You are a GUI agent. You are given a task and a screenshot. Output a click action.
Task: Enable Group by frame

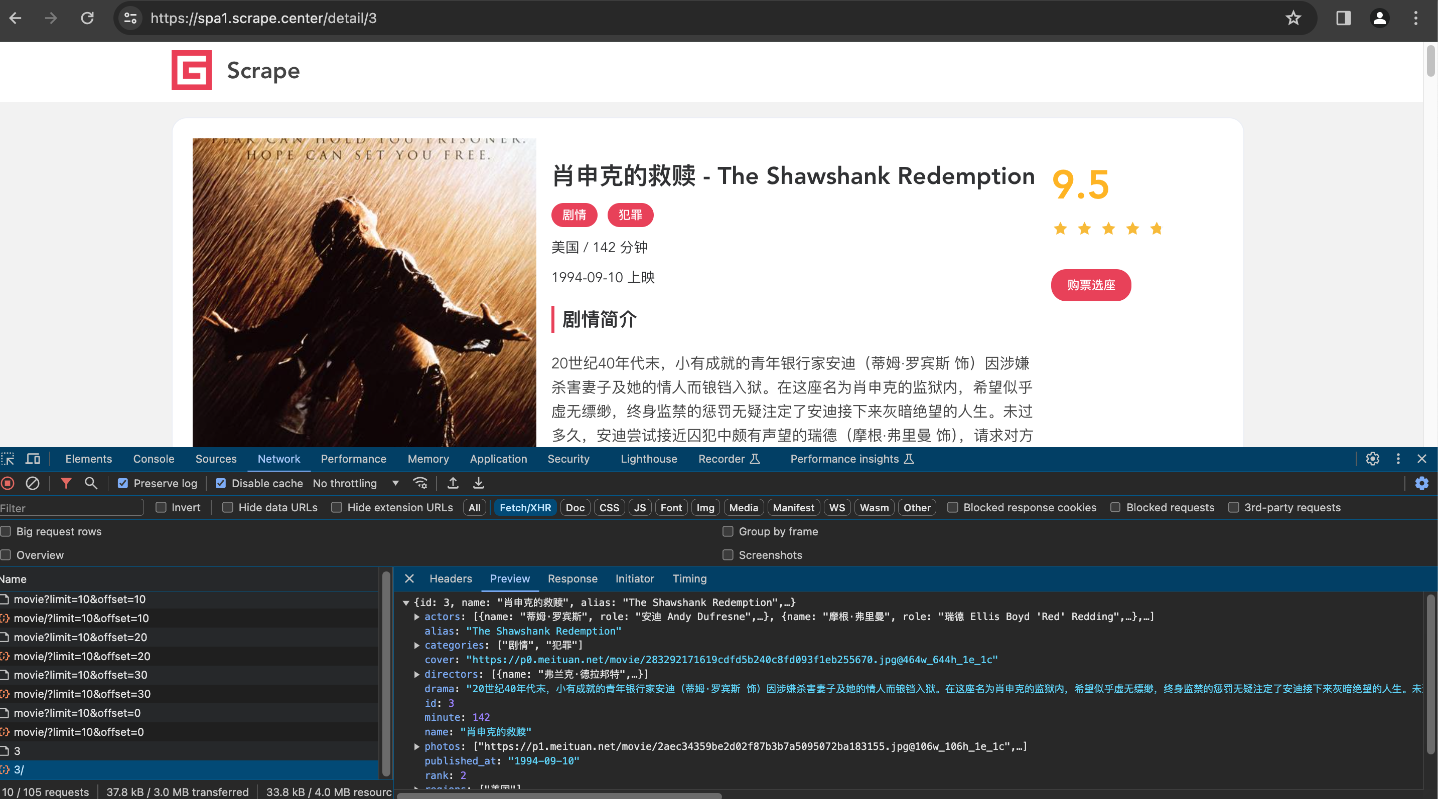click(x=728, y=531)
